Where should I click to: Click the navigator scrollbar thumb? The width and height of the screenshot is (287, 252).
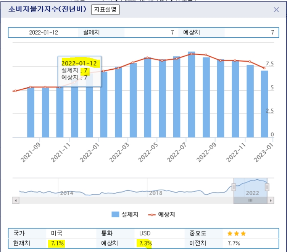[x=250, y=200]
